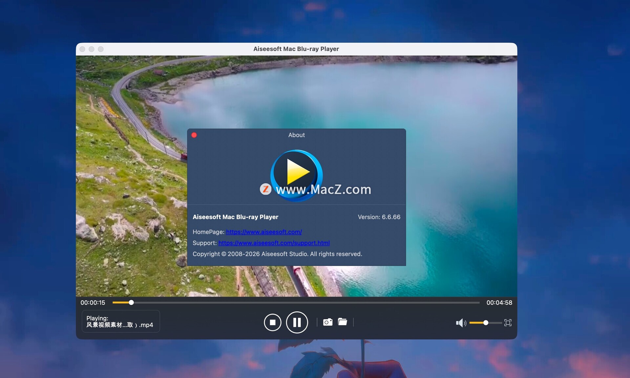Minimize the Blu-ray Player window
The image size is (630, 378).
pos(92,49)
